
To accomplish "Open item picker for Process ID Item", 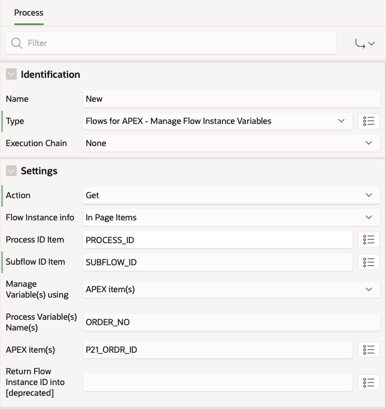I will tap(369, 240).
